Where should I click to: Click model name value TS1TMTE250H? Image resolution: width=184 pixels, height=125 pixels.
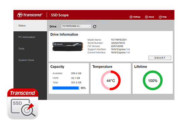(119, 40)
